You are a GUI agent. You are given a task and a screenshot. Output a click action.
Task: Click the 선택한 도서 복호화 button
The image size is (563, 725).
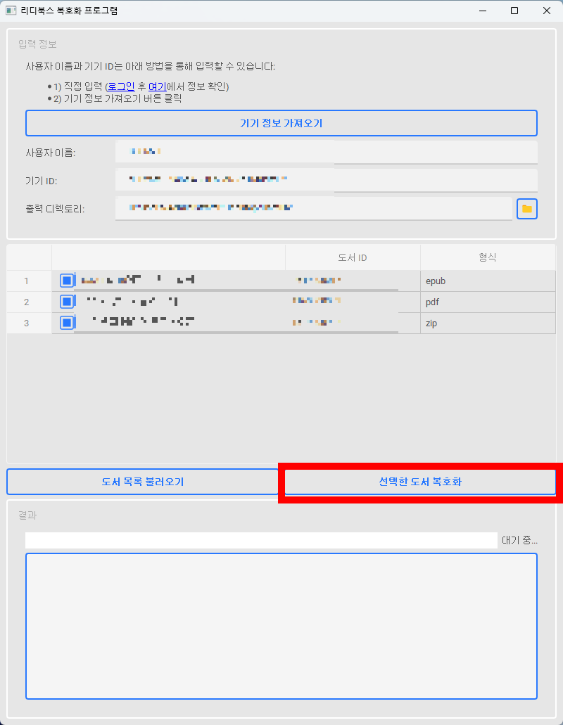coord(420,482)
